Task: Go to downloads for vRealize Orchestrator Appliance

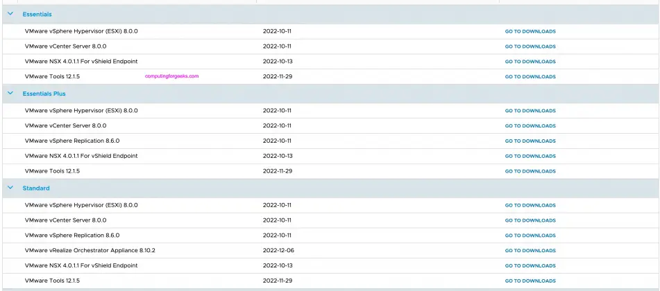Action: click(x=530, y=251)
